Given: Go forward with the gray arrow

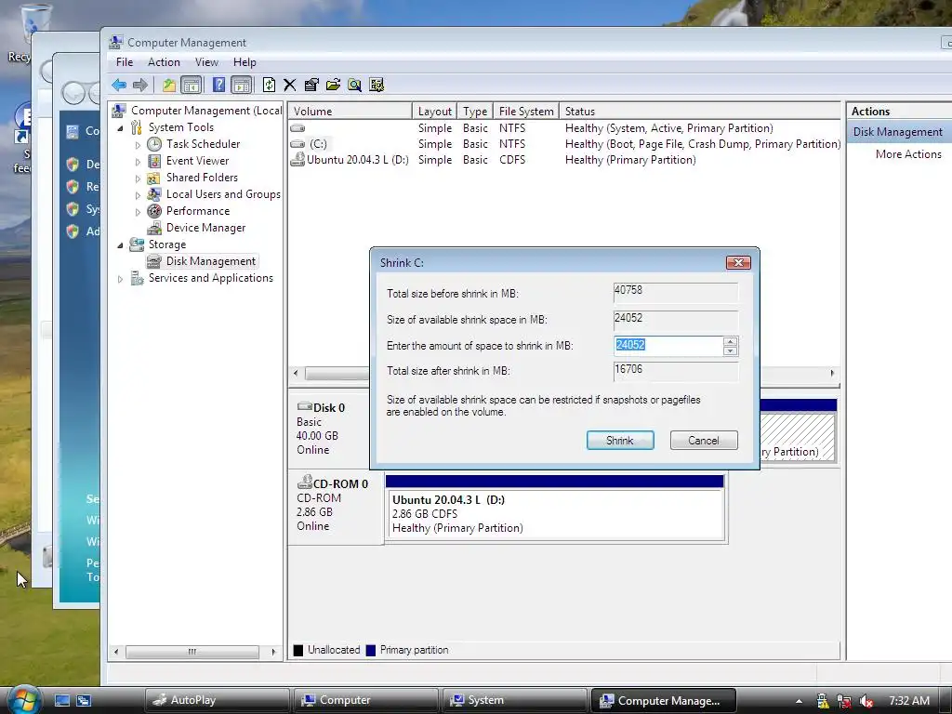Looking at the screenshot, I should click(139, 85).
